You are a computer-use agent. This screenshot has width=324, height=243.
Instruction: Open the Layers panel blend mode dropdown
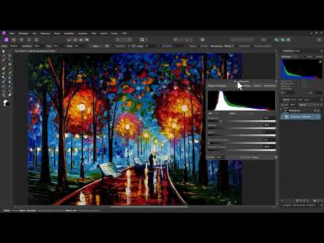point(306,105)
